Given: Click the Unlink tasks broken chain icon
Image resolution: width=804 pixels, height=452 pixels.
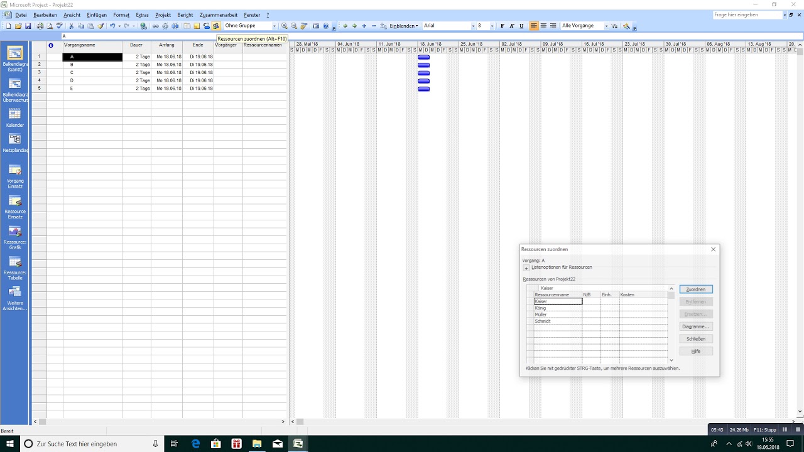Looking at the screenshot, I should tap(165, 26).
